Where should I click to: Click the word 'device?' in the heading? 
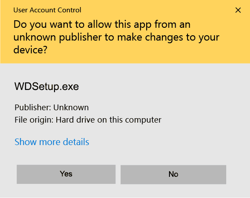pyautogui.click(x=30, y=50)
